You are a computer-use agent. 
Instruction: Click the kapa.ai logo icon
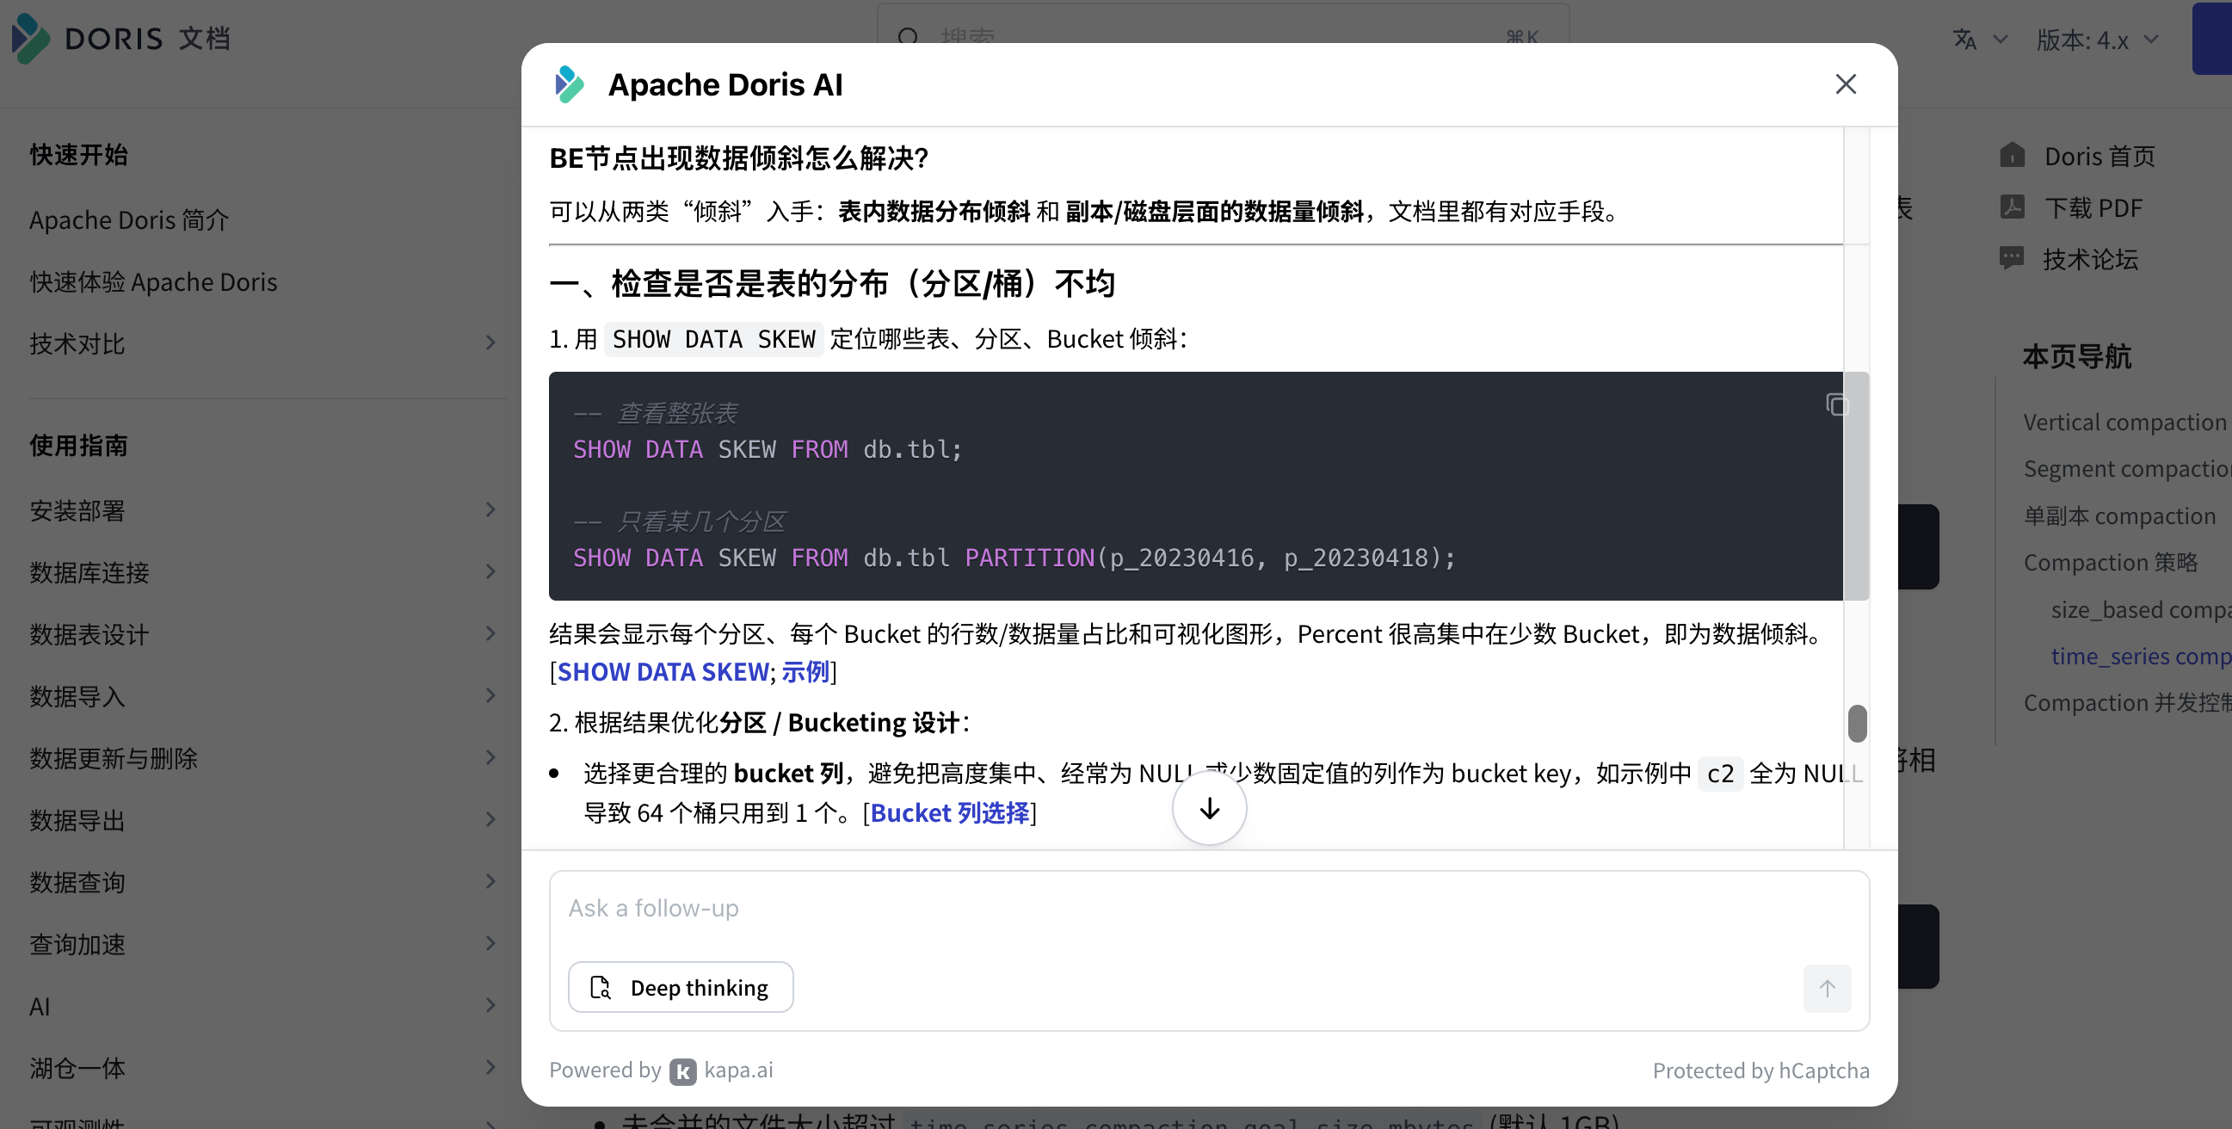(x=681, y=1071)
